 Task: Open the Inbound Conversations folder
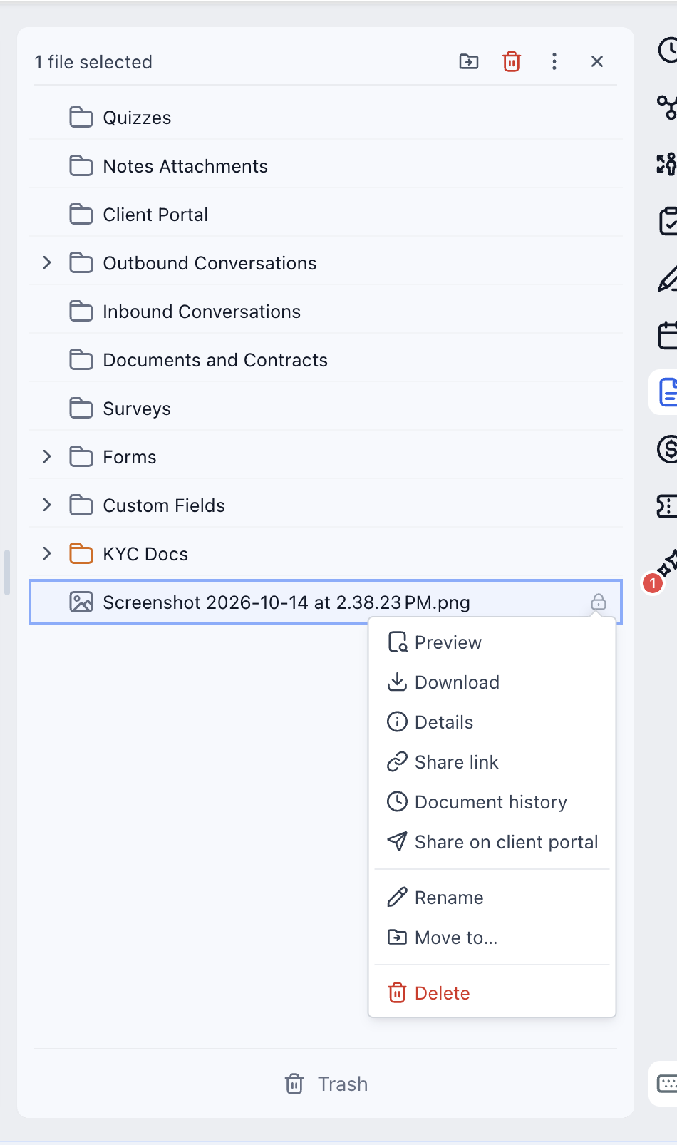(x=326, y=312)
